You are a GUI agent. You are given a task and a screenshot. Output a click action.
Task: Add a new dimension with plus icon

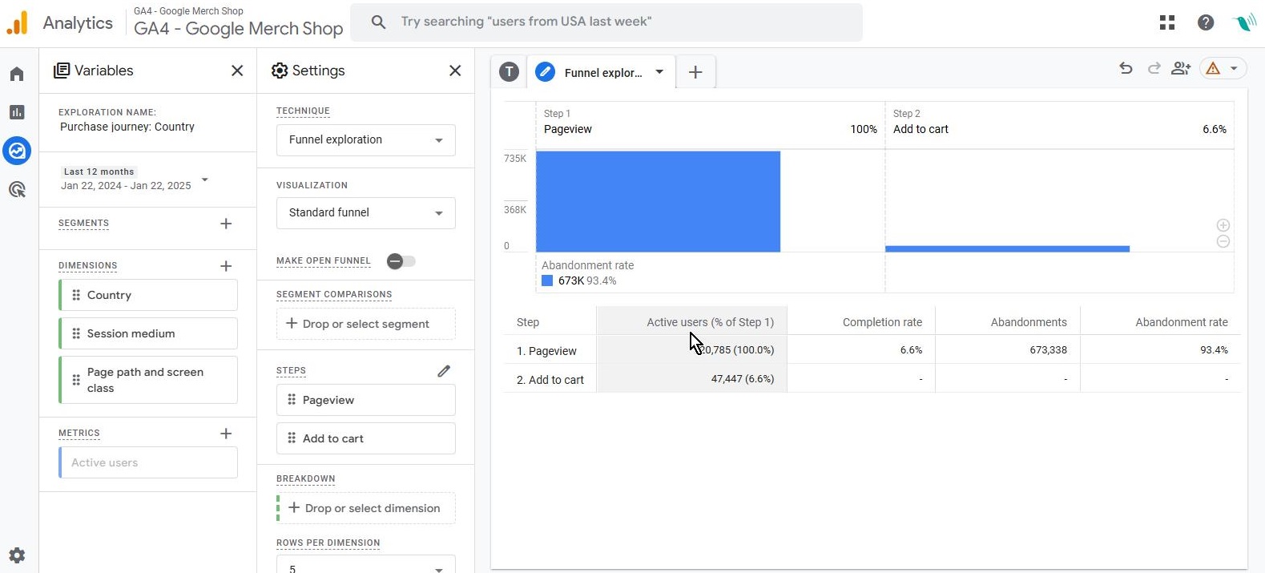226,266
